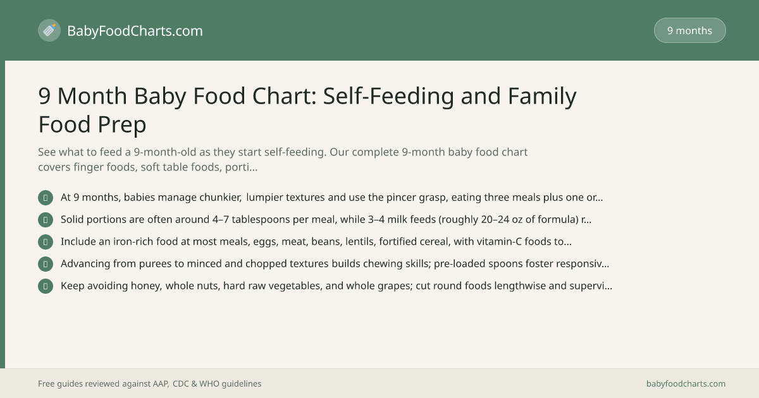Click the green accent bar on left edge
Screen dimensions: 759x398
pos(3,214)
